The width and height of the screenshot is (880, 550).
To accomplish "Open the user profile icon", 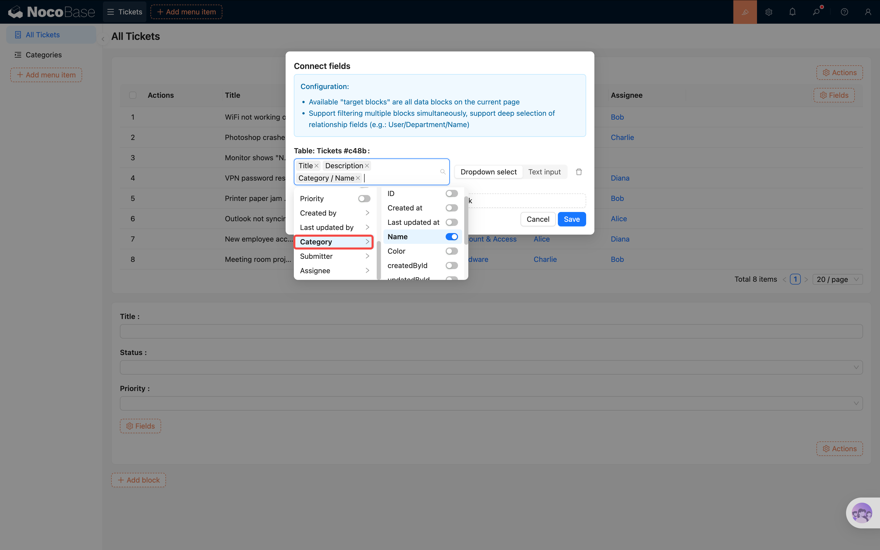I will (x=868, y=12).
